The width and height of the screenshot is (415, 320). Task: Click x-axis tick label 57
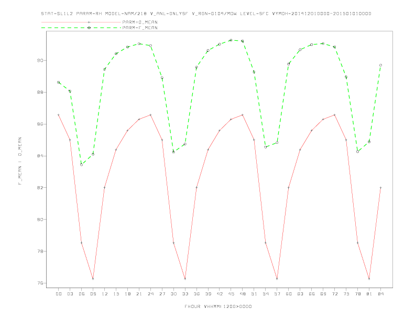coord(277,294)
